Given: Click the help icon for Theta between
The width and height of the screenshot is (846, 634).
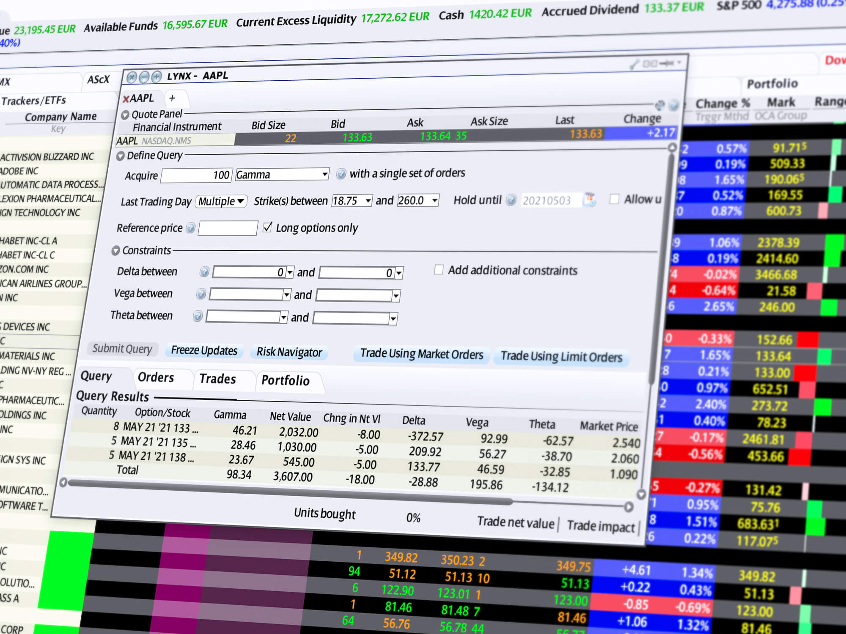Looking at the screenshot, I should (x=198, y=316).
